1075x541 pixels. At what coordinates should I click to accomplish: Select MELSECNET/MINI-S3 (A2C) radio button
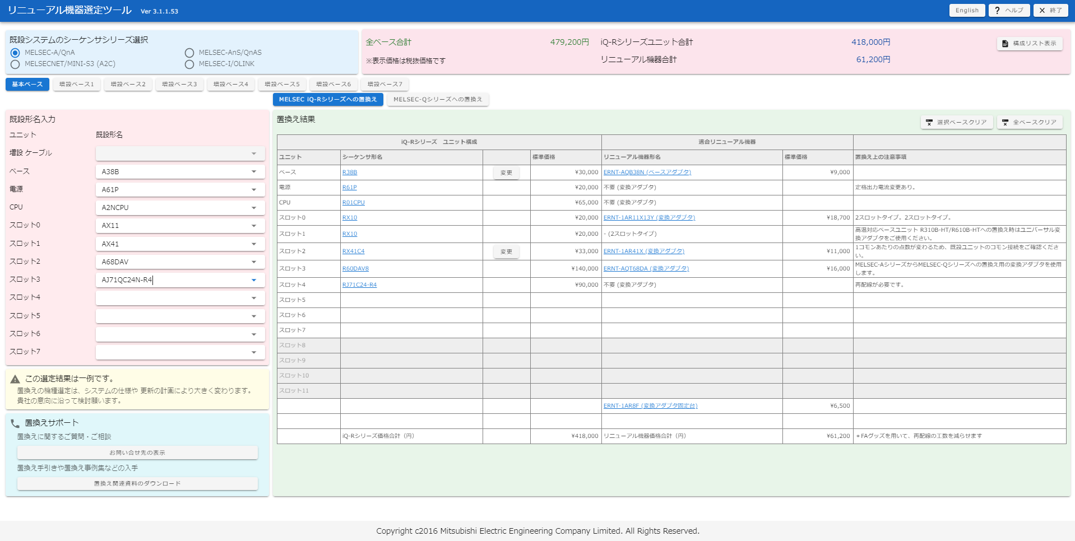pyautogui.click(x=15, y=64)
